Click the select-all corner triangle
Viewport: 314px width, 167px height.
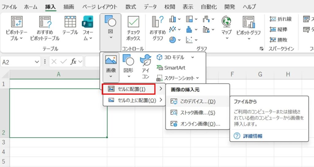click(5, 75)
